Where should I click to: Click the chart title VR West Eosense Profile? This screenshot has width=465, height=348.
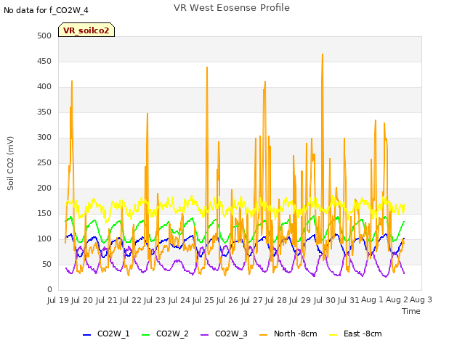pyautogui.click(x=232, y=8)
